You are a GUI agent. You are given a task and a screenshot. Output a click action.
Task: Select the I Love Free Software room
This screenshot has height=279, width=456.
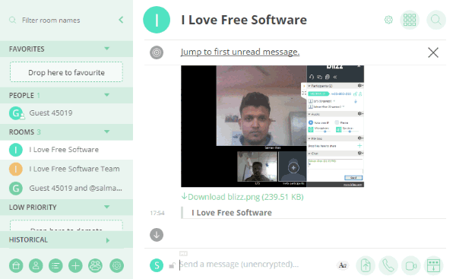coord(66,150)
